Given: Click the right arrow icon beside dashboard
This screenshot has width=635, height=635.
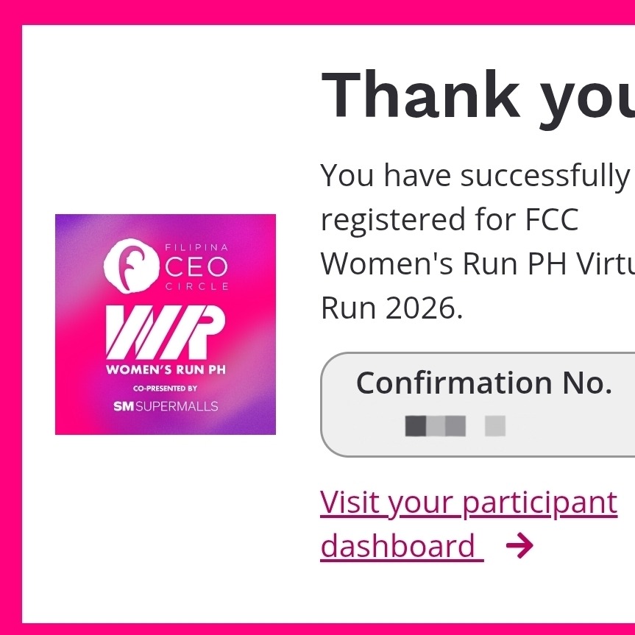Looking at the screenshot, I should click(519, 547).
